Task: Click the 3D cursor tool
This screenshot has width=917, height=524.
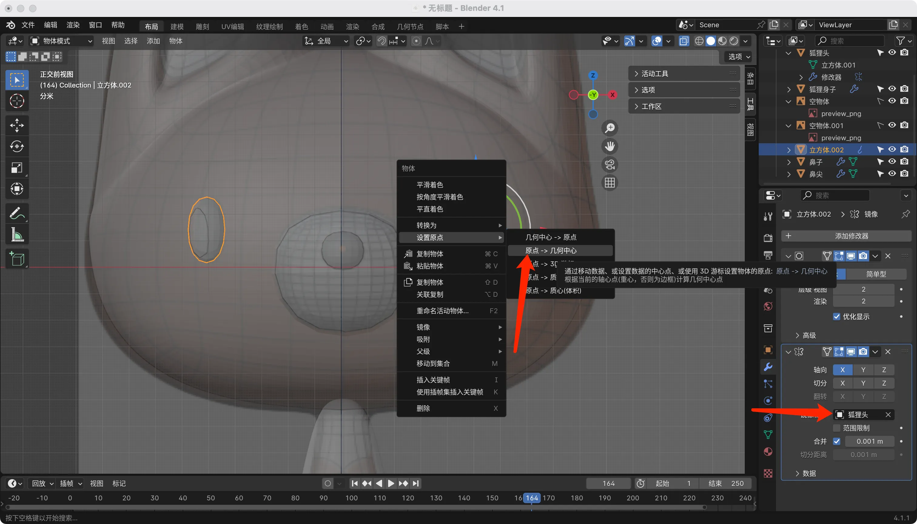Action: (x=17, y=101)
